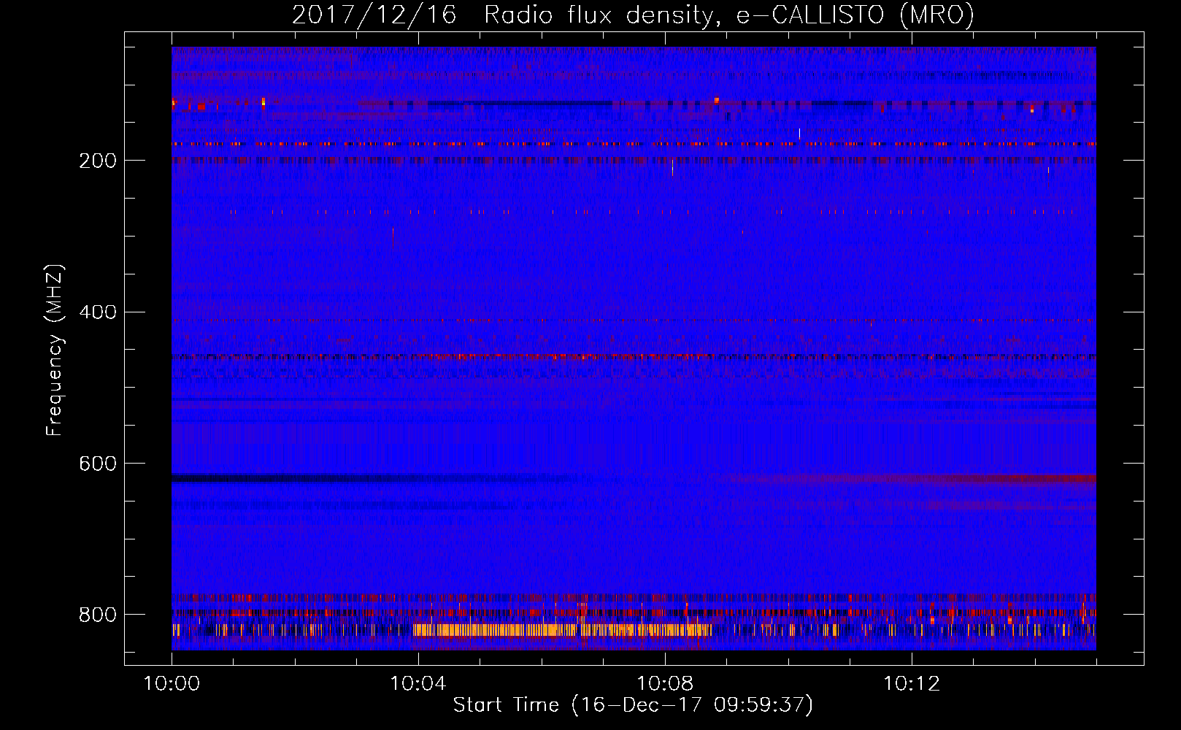Click the 10:08 time axis label
1181x730 pixels.
[664, 684]
